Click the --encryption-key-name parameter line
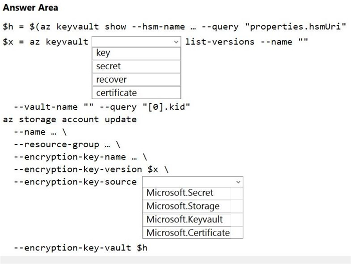The image size is (351, 264). click(80, 157)
